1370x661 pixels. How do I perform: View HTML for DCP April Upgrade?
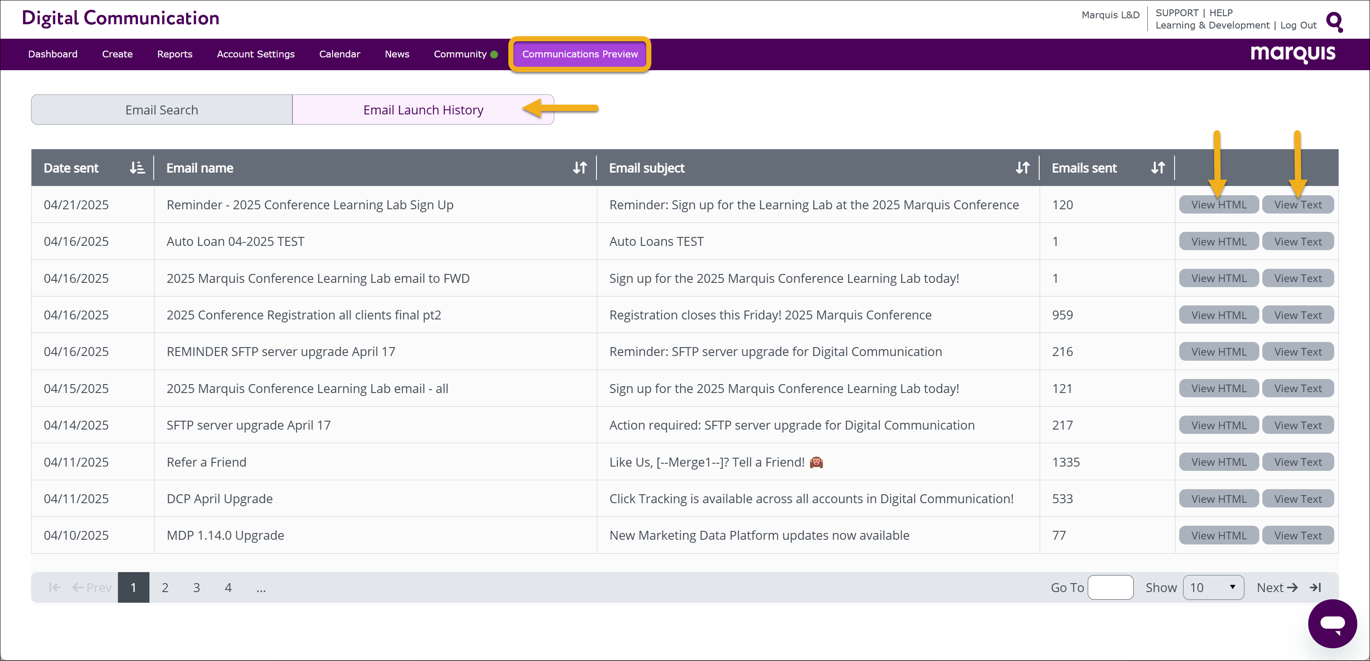tap(1218, 499)
